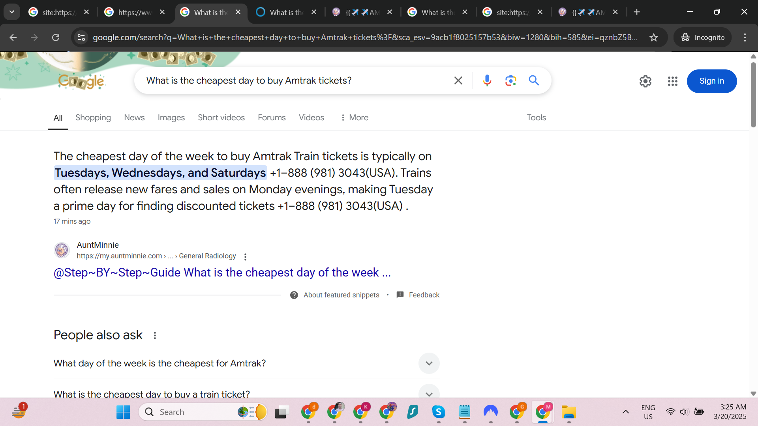The image size is (758, 426).
Task: Switch to the 'https://ww' browser tab
Action: click(135, 12)
